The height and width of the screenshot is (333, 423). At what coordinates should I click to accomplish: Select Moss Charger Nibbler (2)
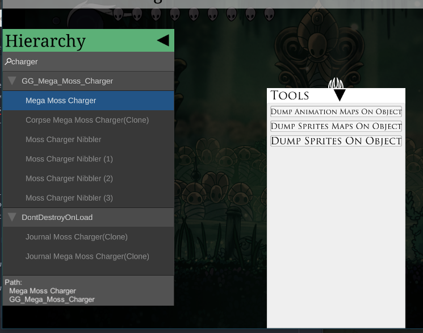[x=69, y=178]
